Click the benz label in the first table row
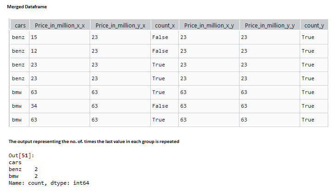This screenshot has width=336, height=193. click(18, 37)
